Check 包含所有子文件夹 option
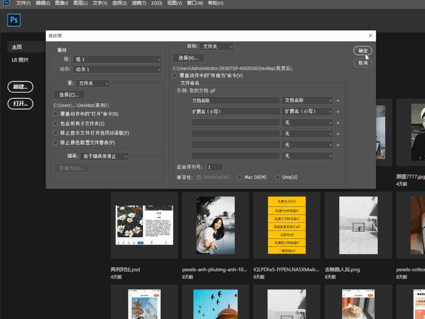Viewport: 425px width, 319px height. 56,123
